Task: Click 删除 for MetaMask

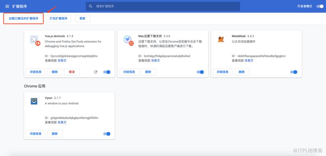Action: pos(242,72)
